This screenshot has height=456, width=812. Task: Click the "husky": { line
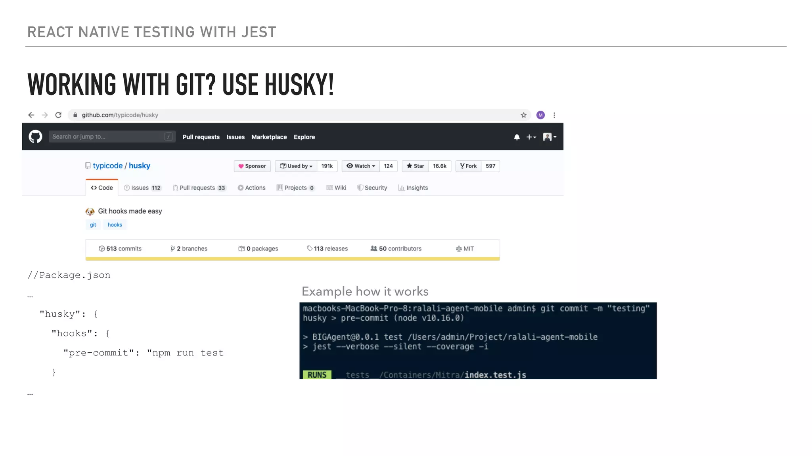click(69, 314)
